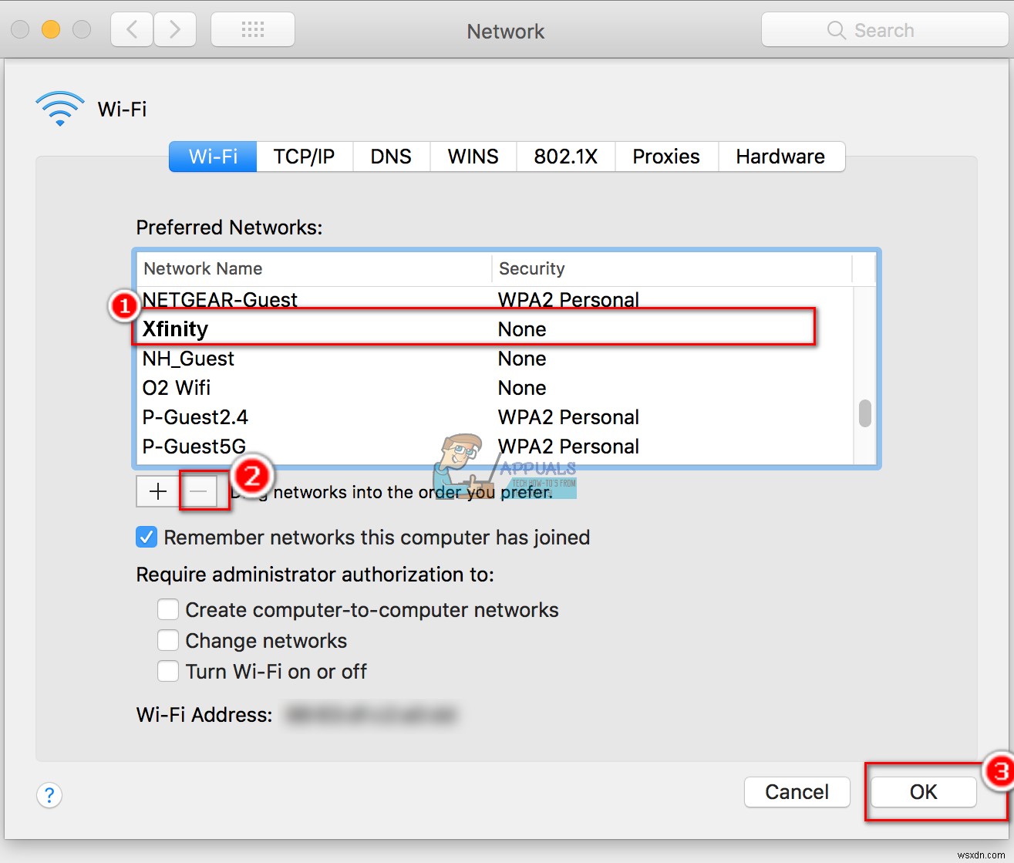Click the search magnifier icon
The image size is (1014, 863).
836,30
